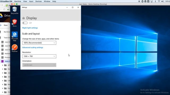Click the Display page heading
Image resolution: width=170 pixels, height=95 pixels.
tap(32, 18)
